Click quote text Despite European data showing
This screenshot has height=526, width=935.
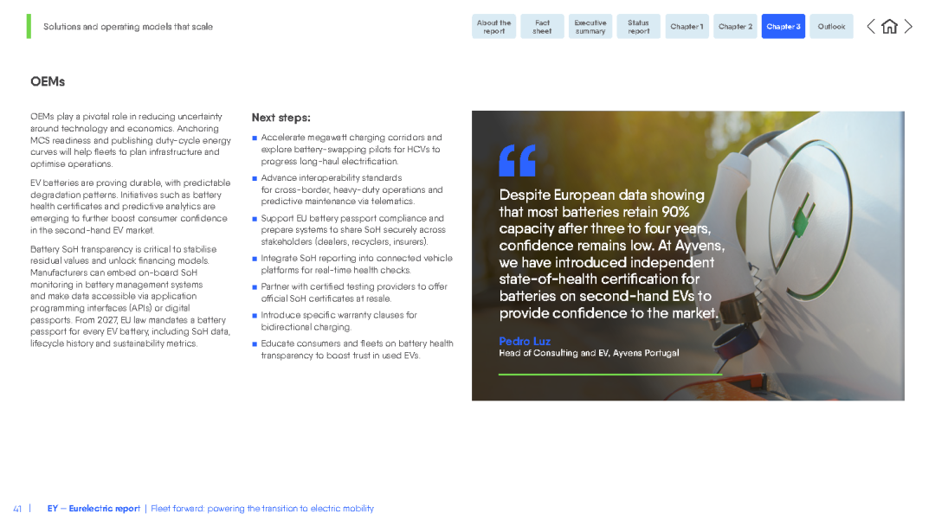point(612,253)
